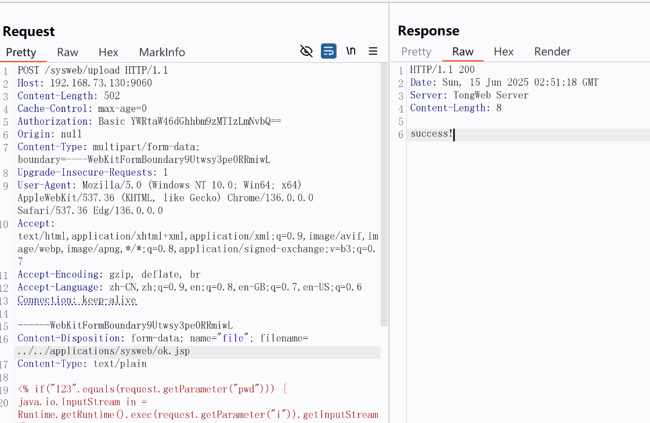Click the Cache-Control: max-age=0 line

coord(82,109)
